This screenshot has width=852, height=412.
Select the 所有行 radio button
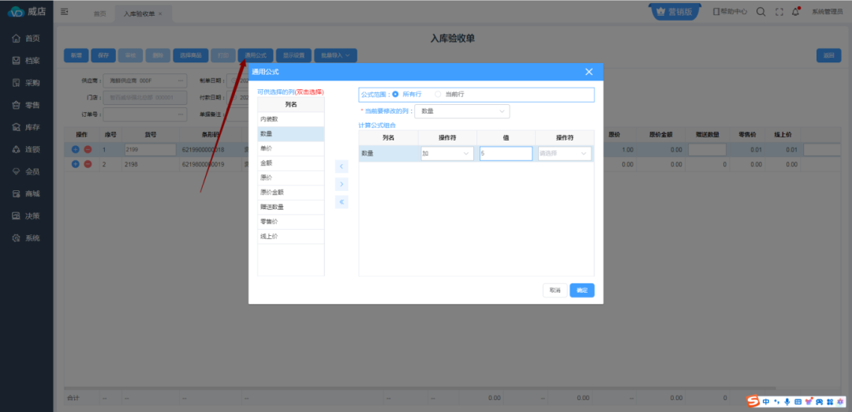pyautogui.click(x=396, y=95)
